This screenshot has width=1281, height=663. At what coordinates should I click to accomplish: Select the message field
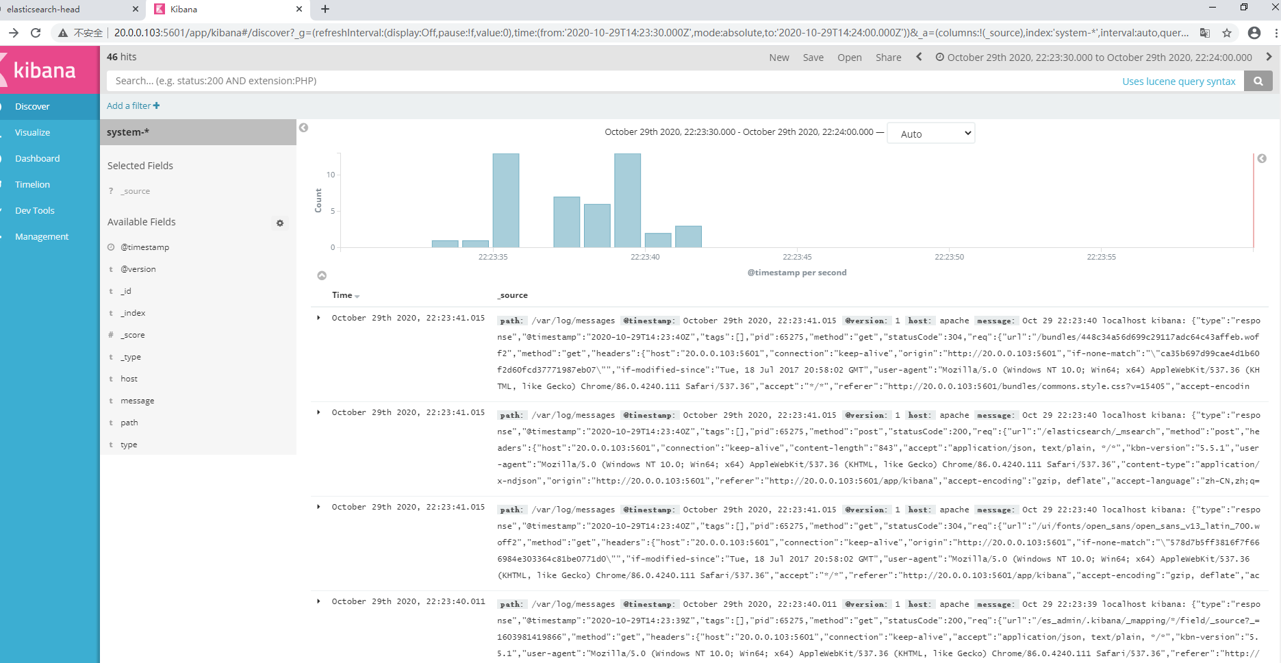pyautogui.click(x=137, y=401)
